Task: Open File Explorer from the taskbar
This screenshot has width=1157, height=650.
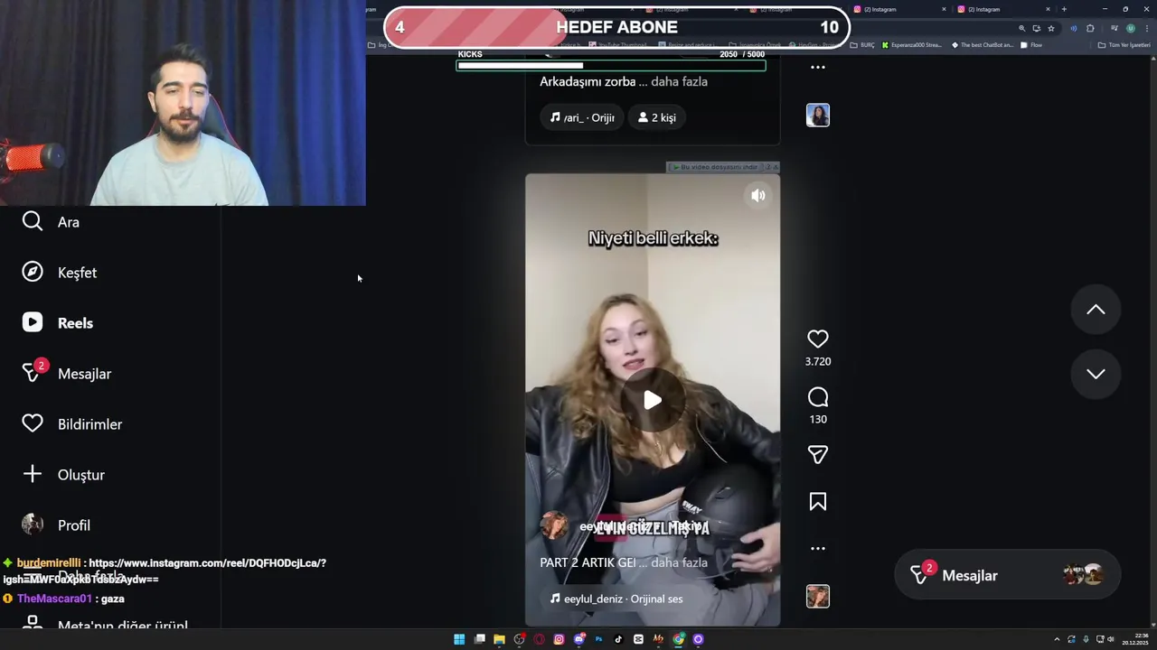Action: 499,639
